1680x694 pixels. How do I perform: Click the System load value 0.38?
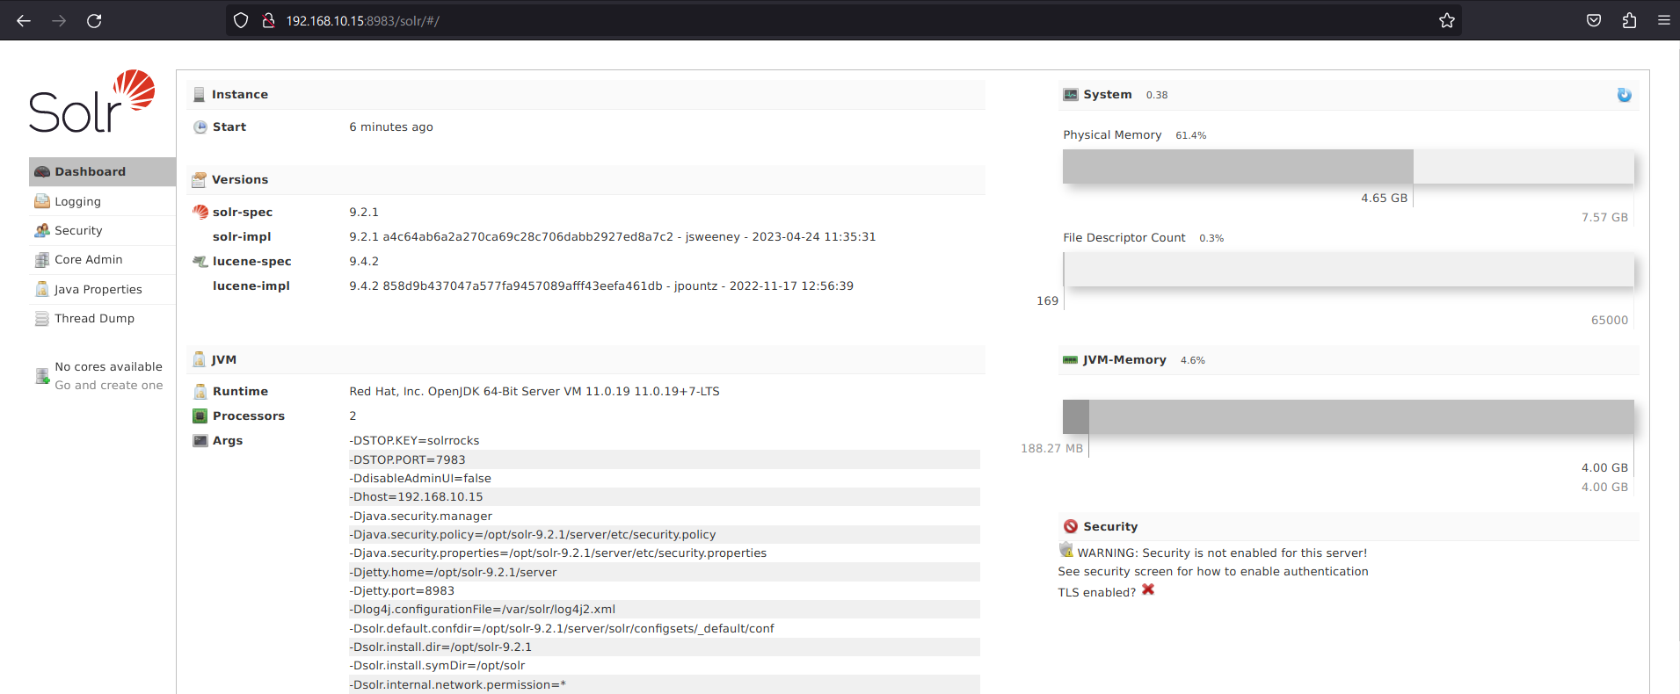(x=1157, y=95)
